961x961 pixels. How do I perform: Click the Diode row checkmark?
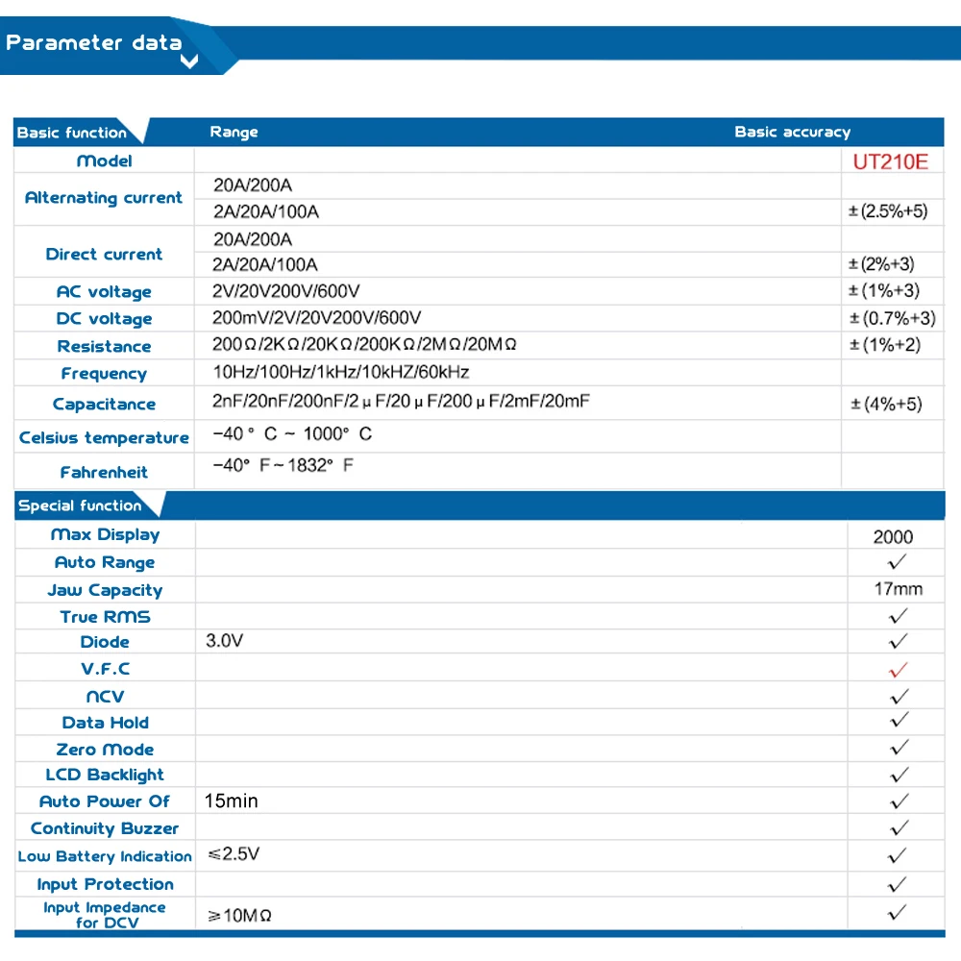[x=898, y=642]
